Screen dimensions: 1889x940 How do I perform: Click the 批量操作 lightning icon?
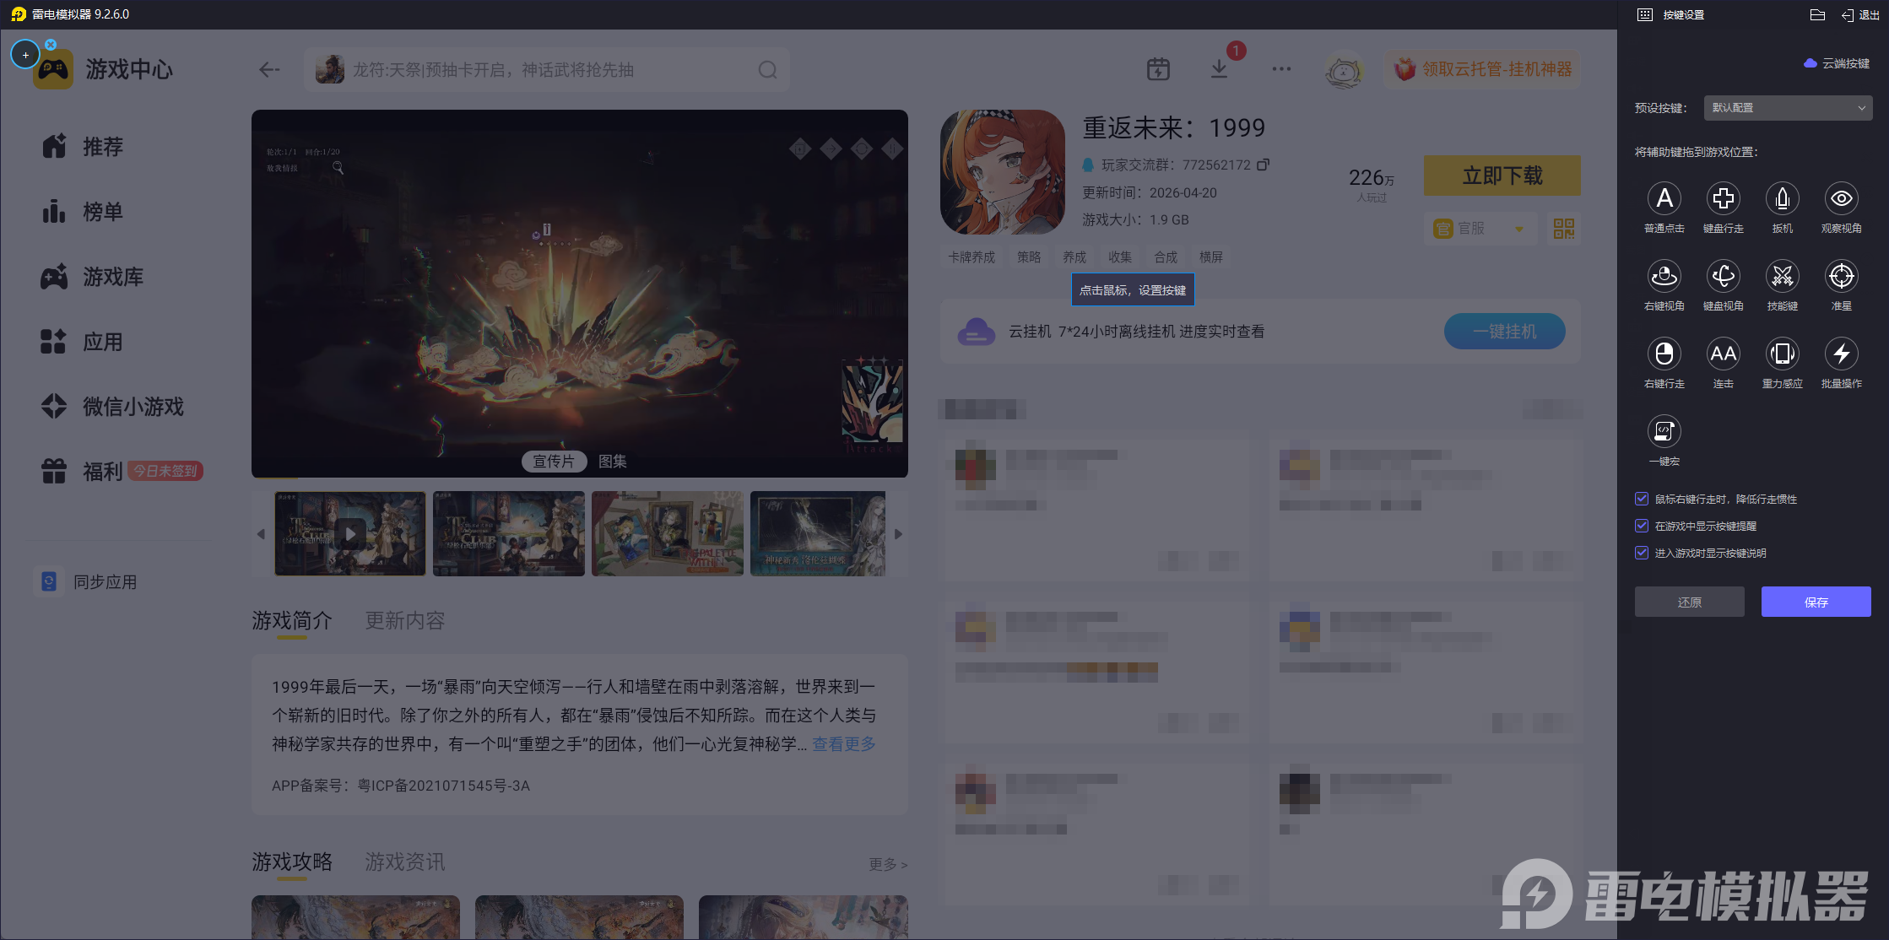tap(1841, 354)
